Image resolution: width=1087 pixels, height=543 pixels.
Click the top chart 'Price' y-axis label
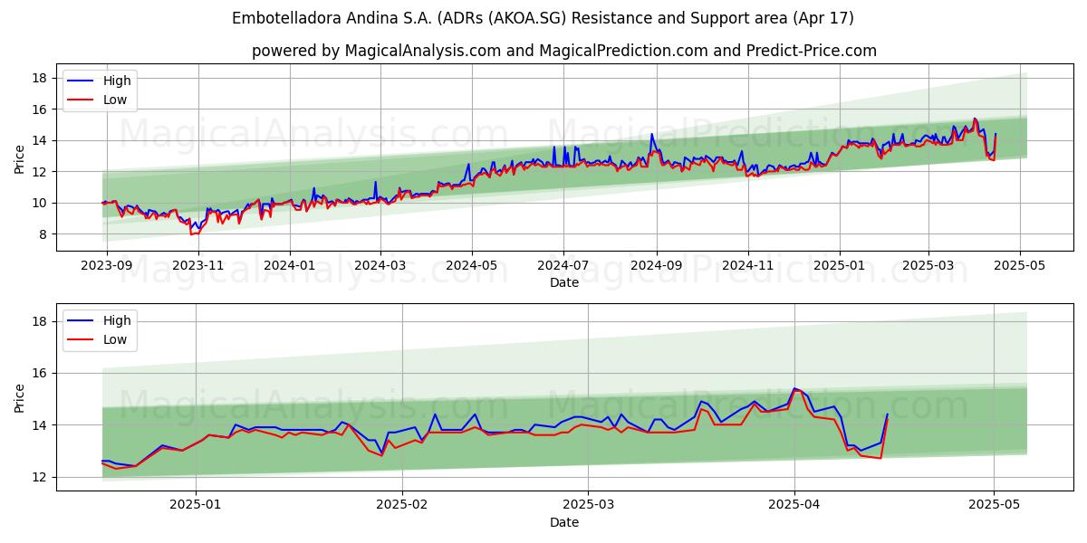pos(20,158)
